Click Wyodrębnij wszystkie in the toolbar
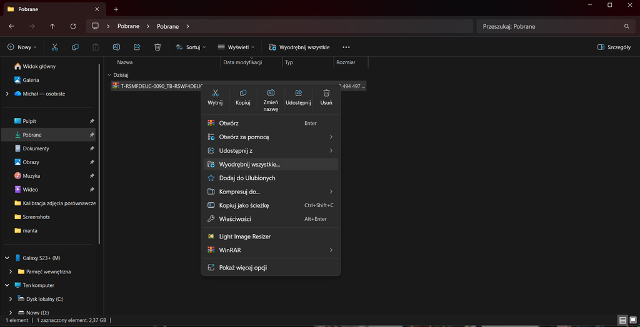The image size is (640, 327). [x=299, y=47]
